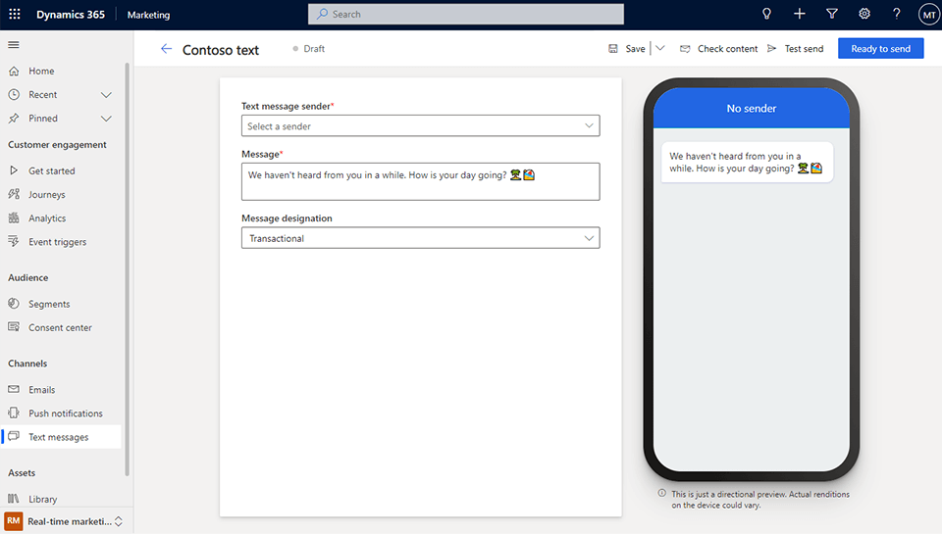Click the back arrow beside Contoso text
942x534 pixels.
tap(166, 49)
